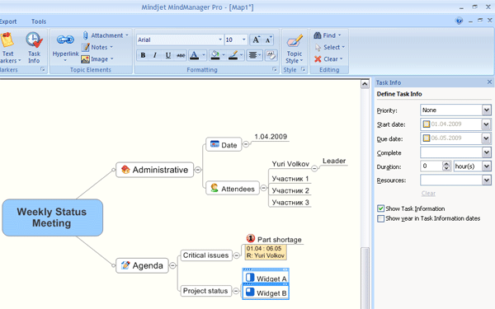
Task: Click the line color pen button
Action: [233, 55]
